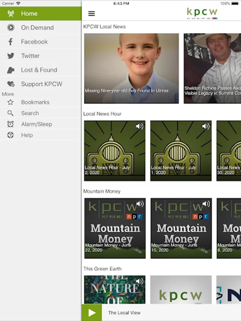Viewport: 241px width, 321px height.
Task: Click the More section label
Action: coord(8,94)
